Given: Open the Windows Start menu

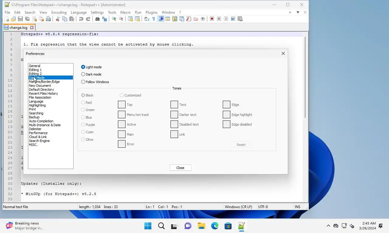Looking at the screenshot, I should (x=148, y=226).
